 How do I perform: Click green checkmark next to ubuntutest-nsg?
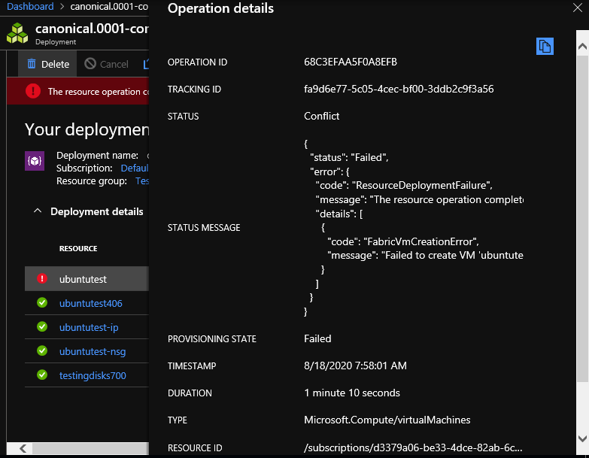[42, 350]
